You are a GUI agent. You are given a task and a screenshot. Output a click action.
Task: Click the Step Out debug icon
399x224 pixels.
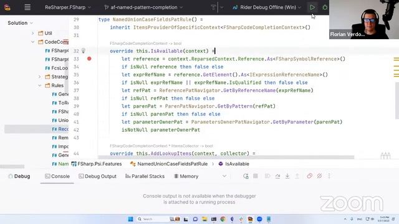coord(297,176)
